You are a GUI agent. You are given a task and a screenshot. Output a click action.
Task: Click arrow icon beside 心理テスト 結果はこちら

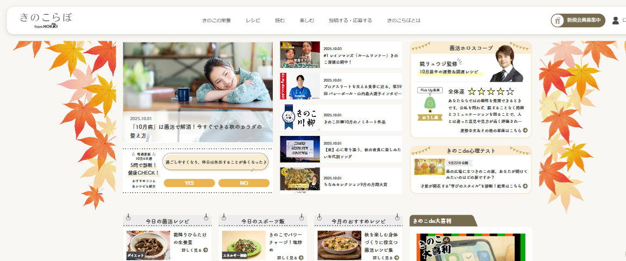point(525,186)
